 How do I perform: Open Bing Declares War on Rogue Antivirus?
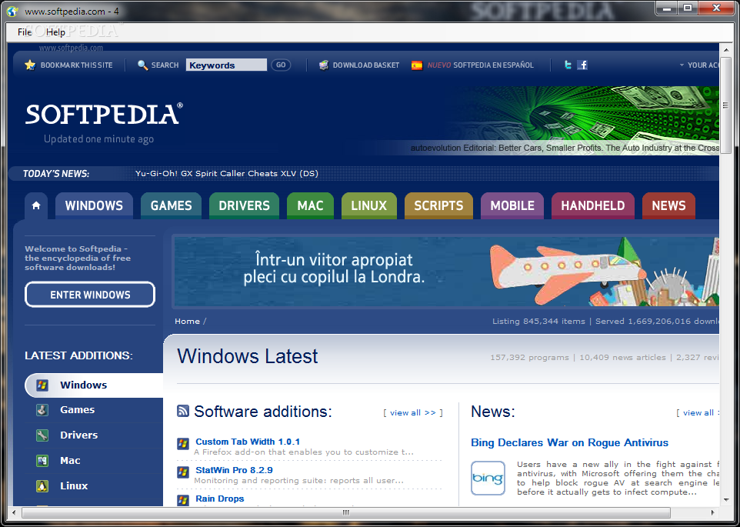[x=570, y=443]
